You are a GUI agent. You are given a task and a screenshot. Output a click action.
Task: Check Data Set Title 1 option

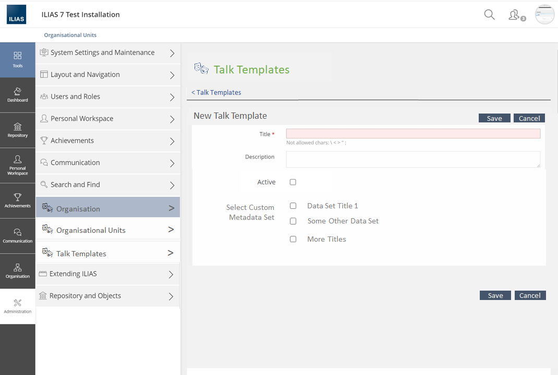(293, 206)
